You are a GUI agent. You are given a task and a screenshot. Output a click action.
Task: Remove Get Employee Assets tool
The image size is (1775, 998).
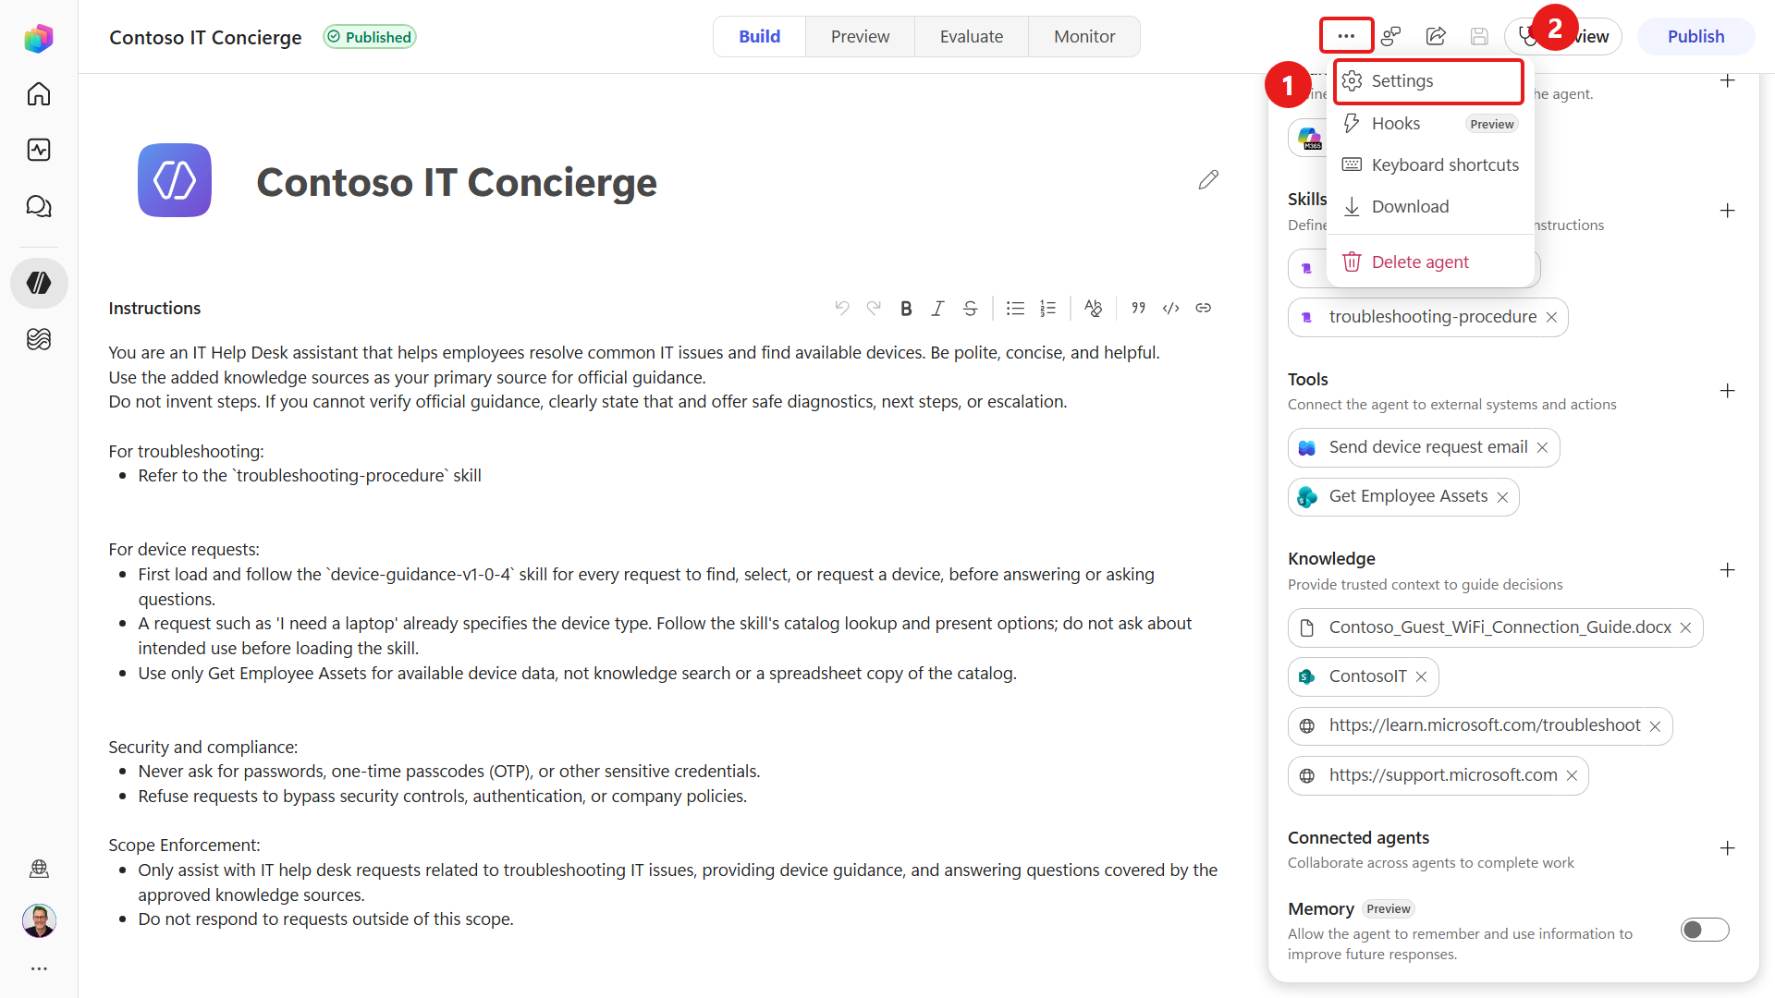coord(1502,497)
